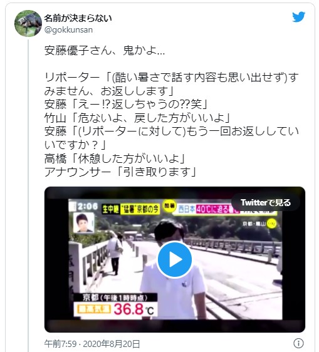Play the embedded Kyoto heat video
The height and width of the screenshot is (352, 319).
[x=175, y=260]
